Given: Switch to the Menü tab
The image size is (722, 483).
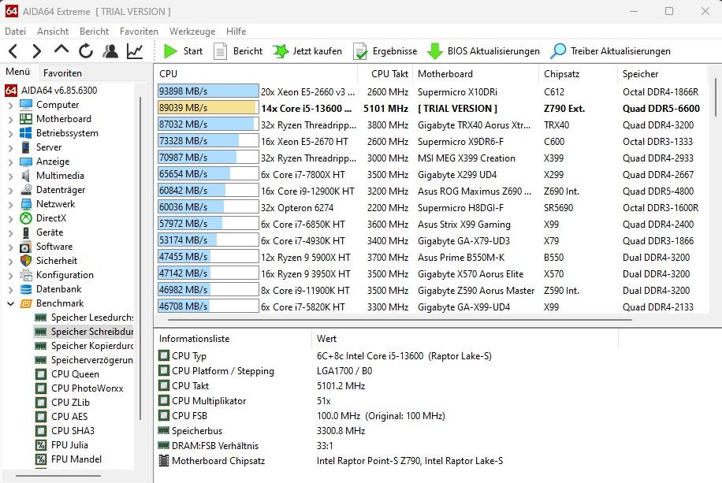Looking at the screenshot, I should pyautogui.click(x=17, y=72).
